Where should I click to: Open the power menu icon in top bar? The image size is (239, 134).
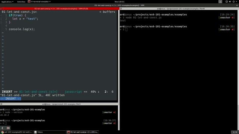tap(233, 1)
